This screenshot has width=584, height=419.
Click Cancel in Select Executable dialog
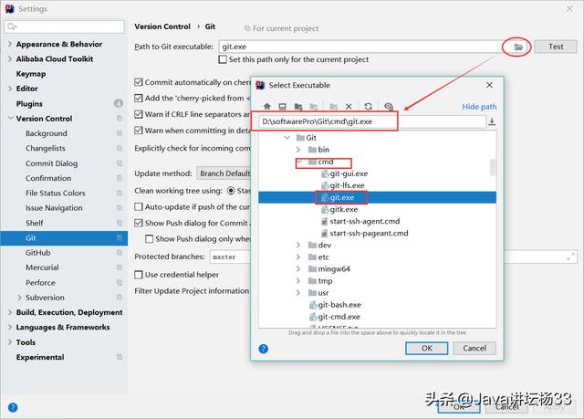click(x=474, y=348)
